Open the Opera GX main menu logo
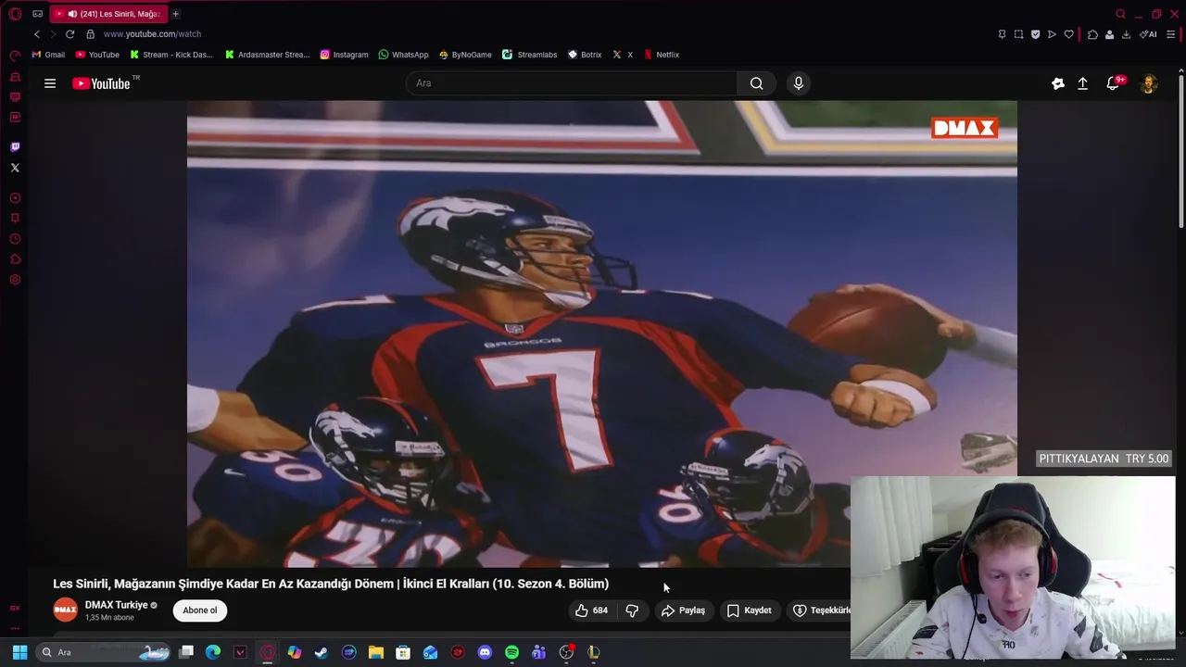The image size is (1186, 667). click(15, 14)
